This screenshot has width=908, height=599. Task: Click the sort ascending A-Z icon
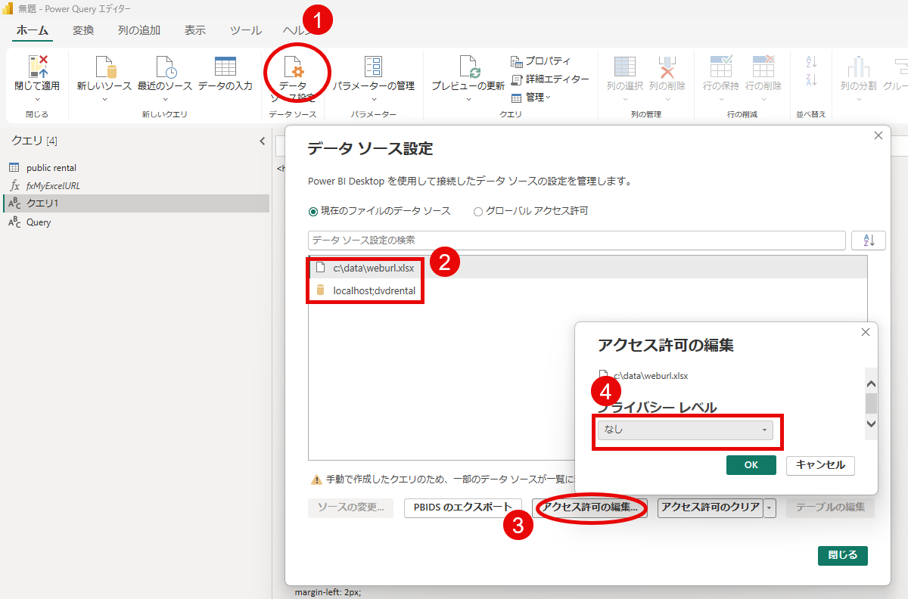(x=812, y=62)
